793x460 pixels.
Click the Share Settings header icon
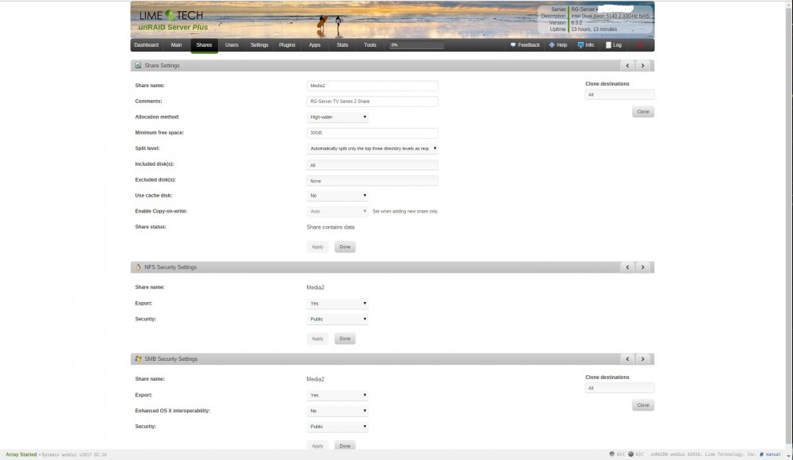pyautogui.click(x=138, y=65)
